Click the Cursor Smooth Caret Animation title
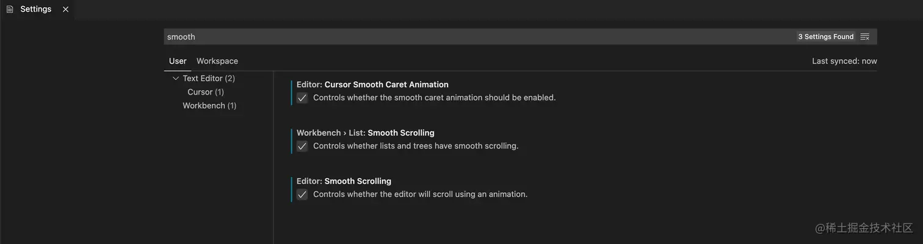923x244 pixels. [372, 85]
